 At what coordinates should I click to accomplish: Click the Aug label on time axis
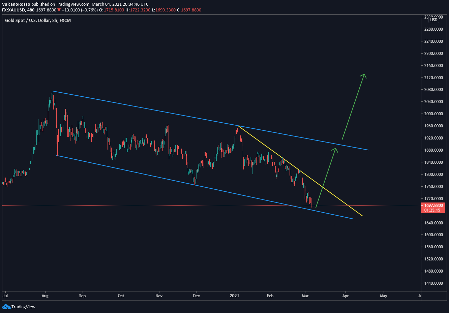click(45, 296)
